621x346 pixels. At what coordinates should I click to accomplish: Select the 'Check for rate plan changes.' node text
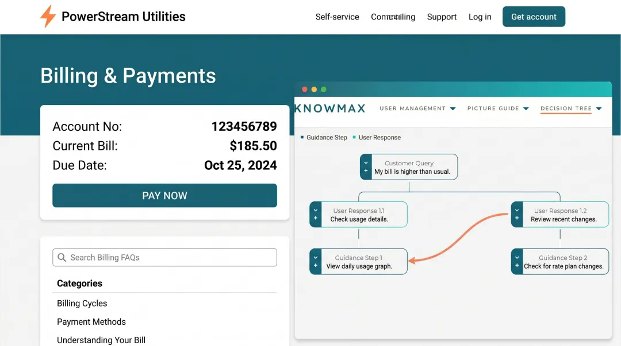click(563, 266)
